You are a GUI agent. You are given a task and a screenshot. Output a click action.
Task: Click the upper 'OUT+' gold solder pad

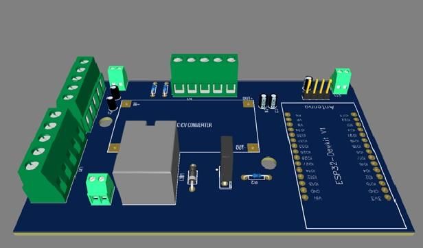coord(247,104)
